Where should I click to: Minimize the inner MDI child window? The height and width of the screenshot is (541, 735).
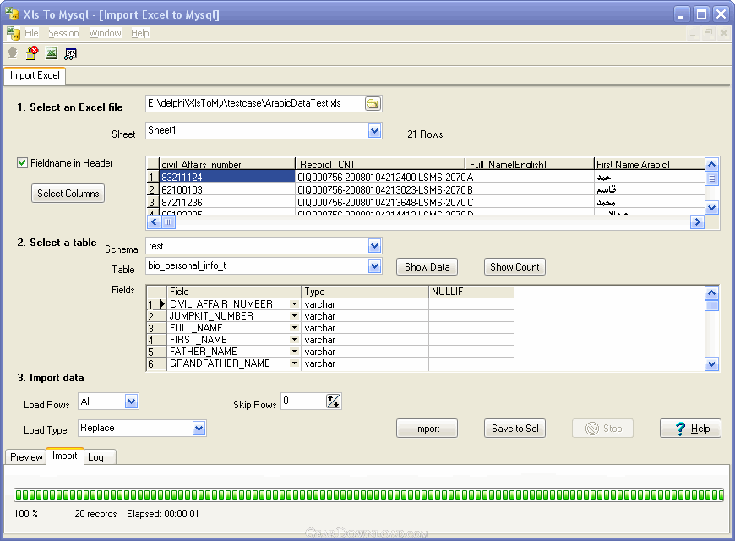pos(693,33)
